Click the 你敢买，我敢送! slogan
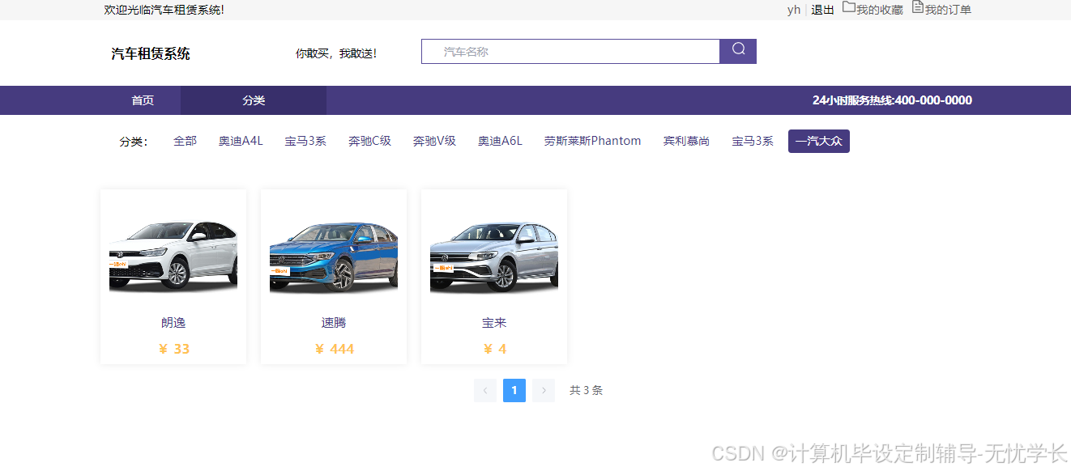The height and width of the screenshot is (471, 1071). 336,53
